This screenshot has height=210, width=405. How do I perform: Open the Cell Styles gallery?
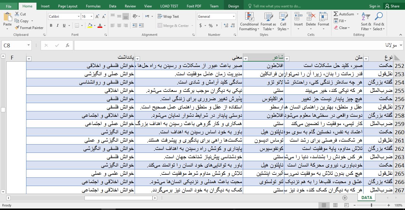pyautogui.click(x=283, y=17)
